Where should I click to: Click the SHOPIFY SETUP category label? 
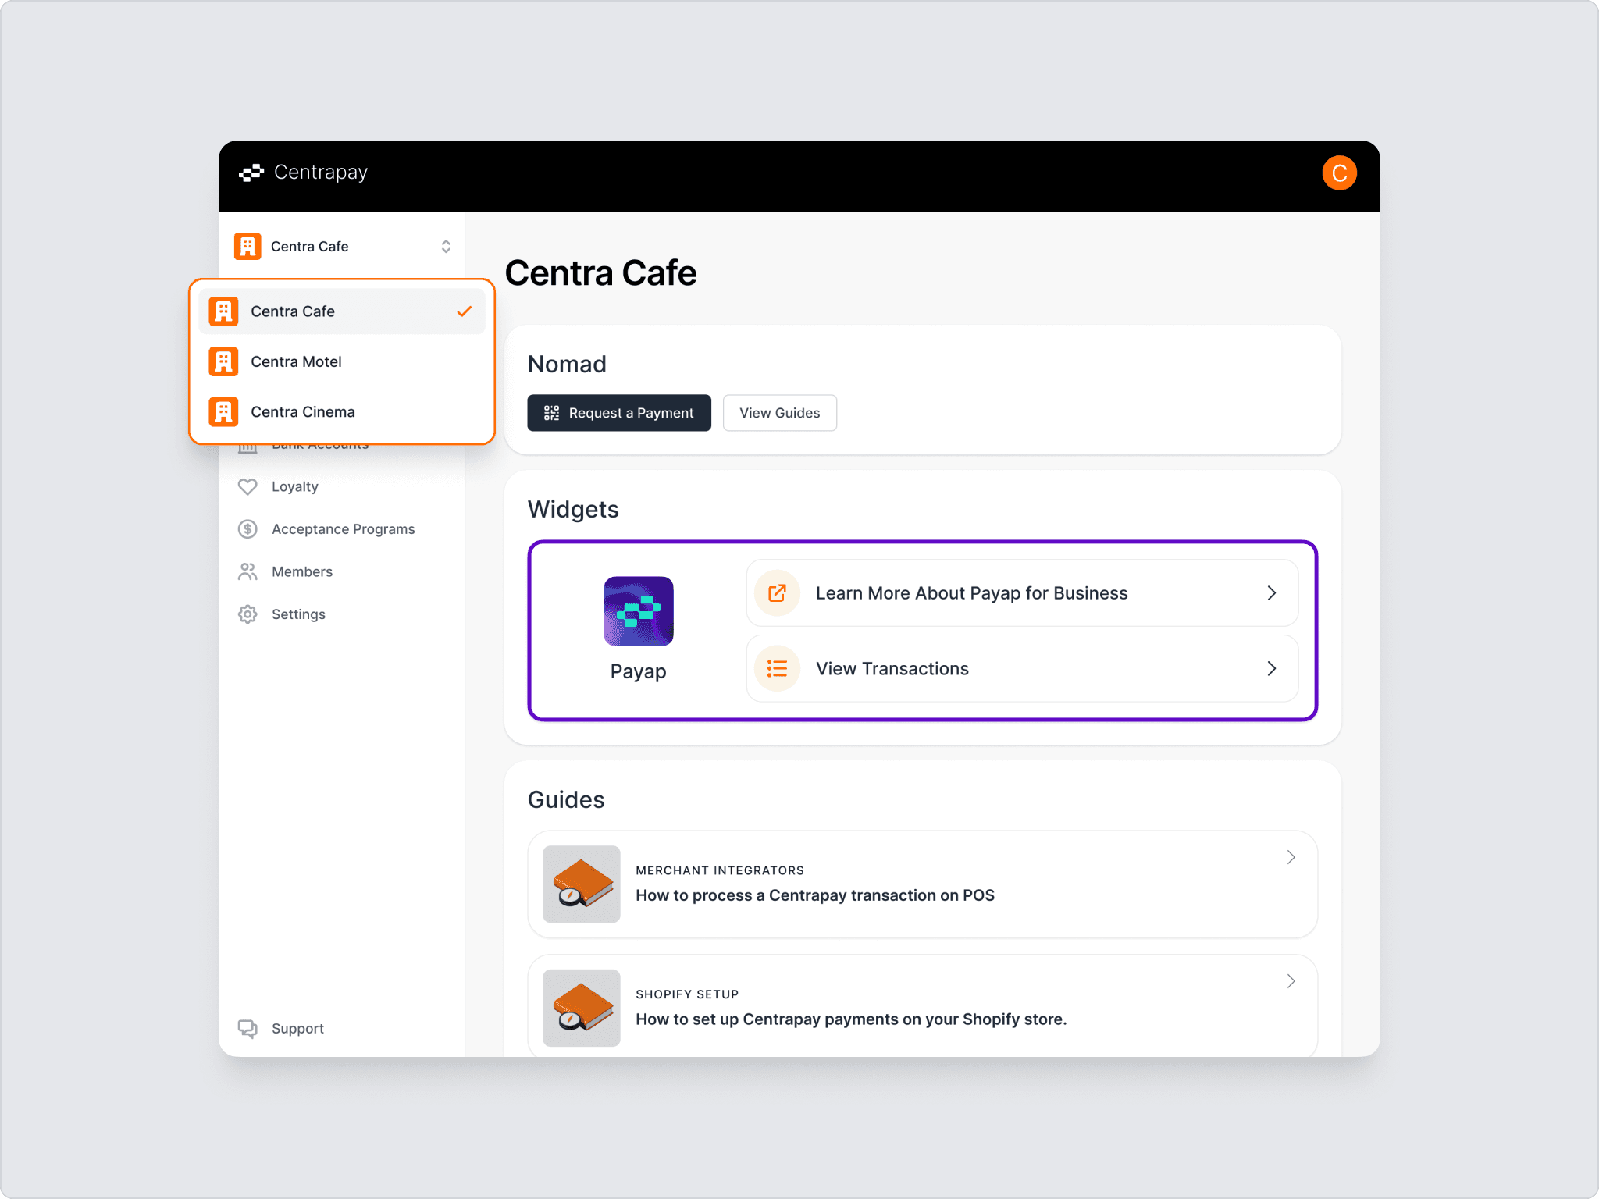tap(687, 994)
